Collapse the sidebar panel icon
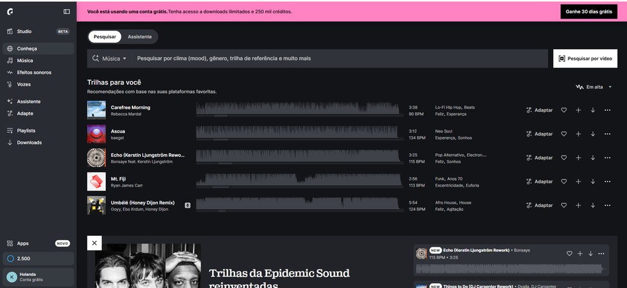627x288 pixels. click(67, 11)
